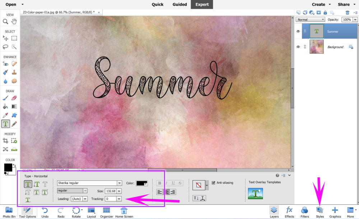The width and height of the screenshot is (359, 219).
Task: Open the Create Warped Text dialog
Action: point(202,198)
